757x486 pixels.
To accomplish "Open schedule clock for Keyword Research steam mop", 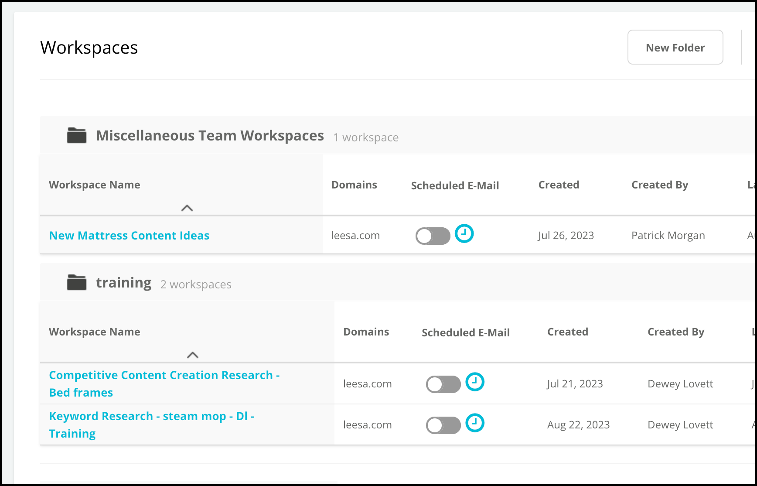I will point(475,423).
